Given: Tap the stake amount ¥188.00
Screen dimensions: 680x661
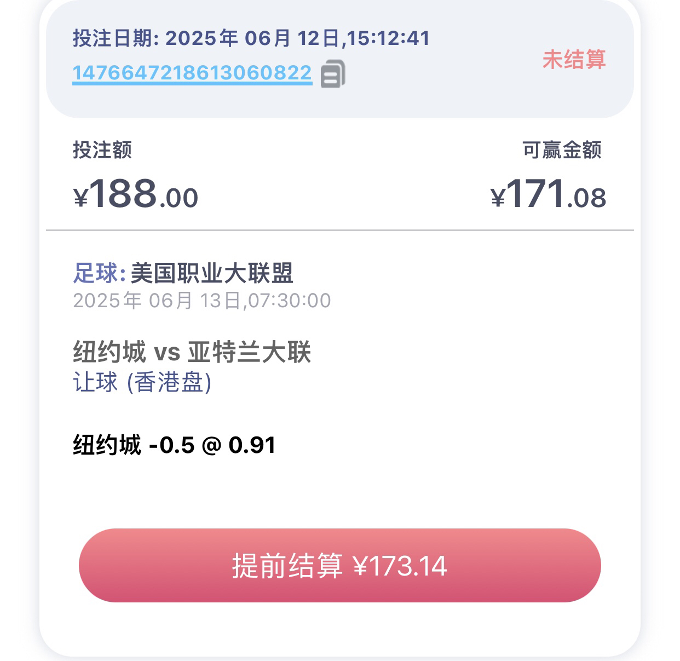Looking at the screenshot, I should tap(136, 194).
